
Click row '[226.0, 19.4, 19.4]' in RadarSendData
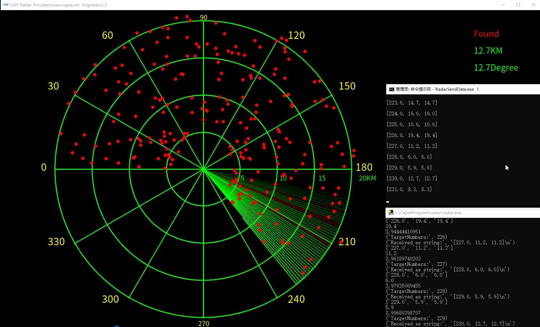[x=412, y=135]
